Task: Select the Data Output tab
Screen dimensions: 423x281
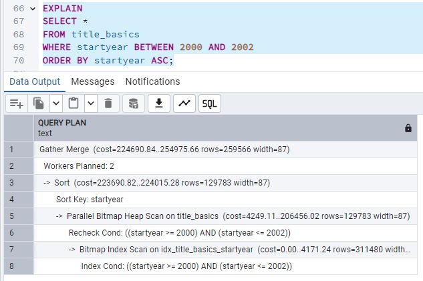Action: tap(35, 81)
